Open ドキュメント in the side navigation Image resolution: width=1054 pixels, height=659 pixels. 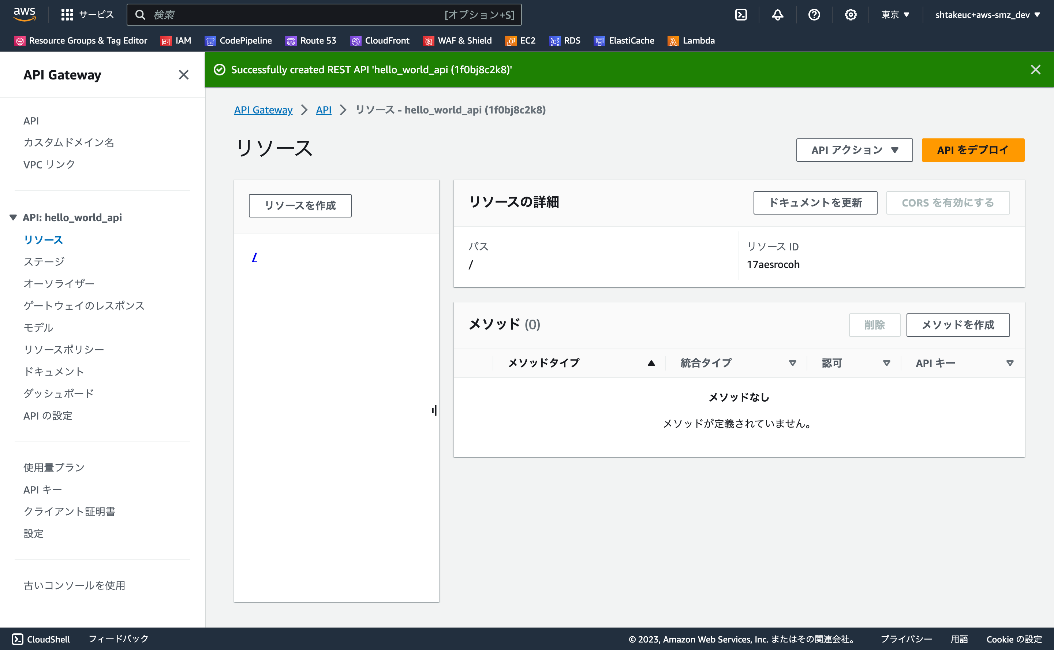[53, 372]
